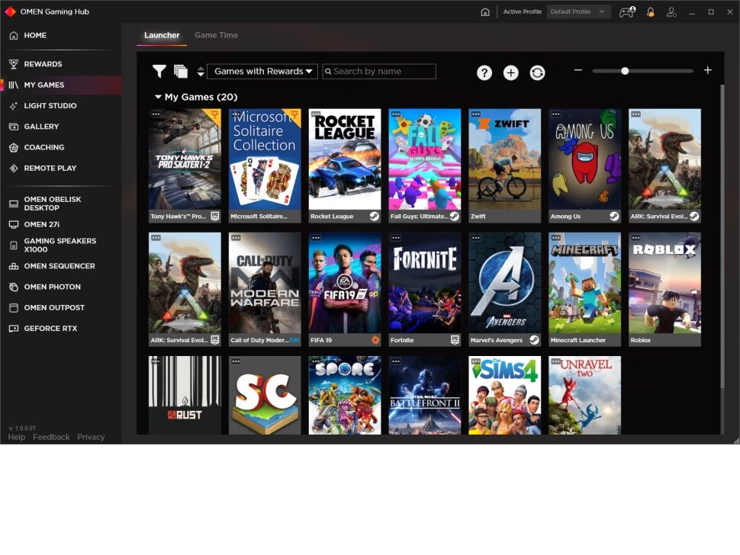Click the Privacy link
The width and height of the screenshot is (740, 555).
click(91, 437)
